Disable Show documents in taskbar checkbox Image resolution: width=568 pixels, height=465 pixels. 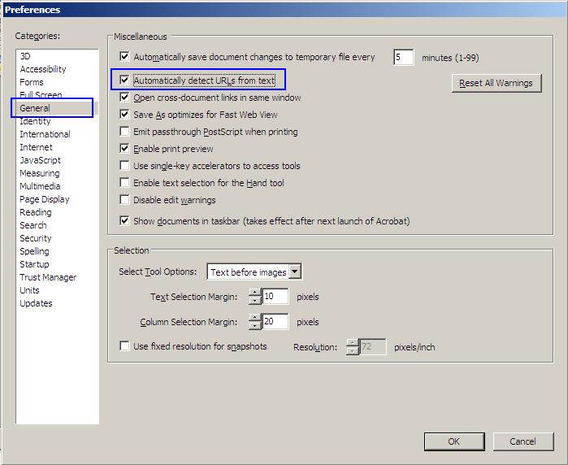pos(124,220)
